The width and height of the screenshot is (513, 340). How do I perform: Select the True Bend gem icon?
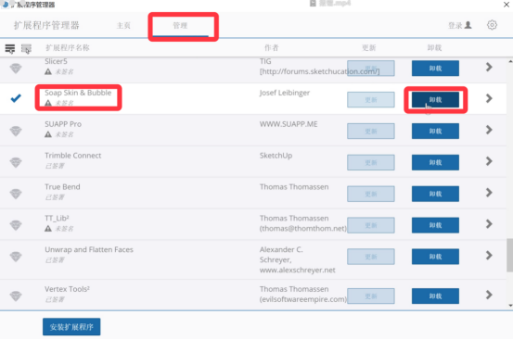[16, 194]
